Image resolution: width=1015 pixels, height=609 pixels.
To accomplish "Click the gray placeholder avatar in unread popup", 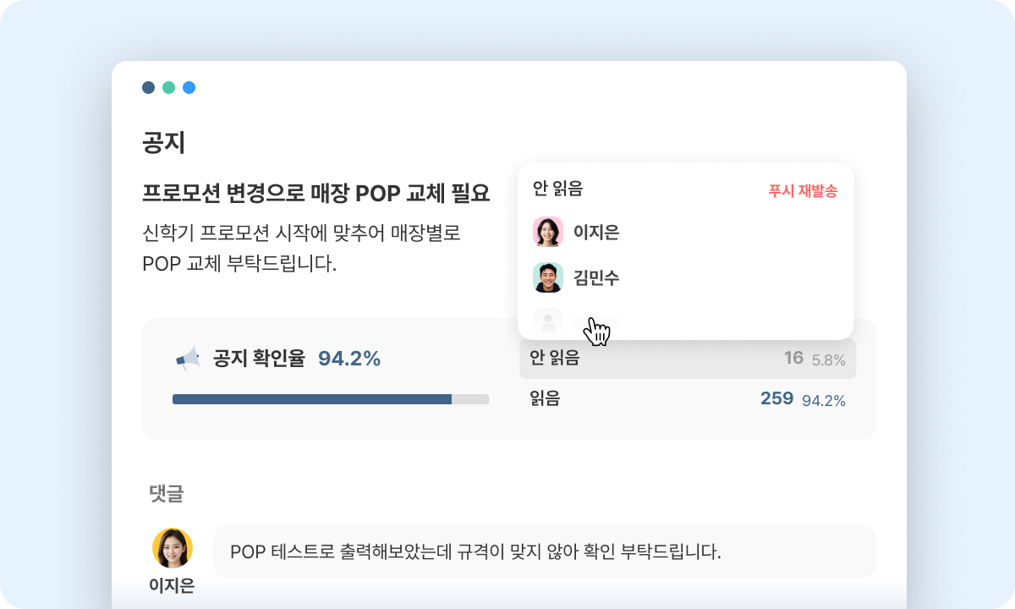I will click(548, 322).
